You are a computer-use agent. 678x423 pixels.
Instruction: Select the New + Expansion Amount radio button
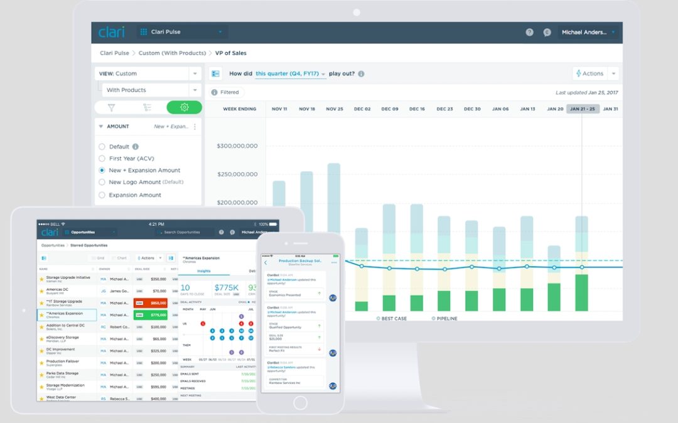102,170
